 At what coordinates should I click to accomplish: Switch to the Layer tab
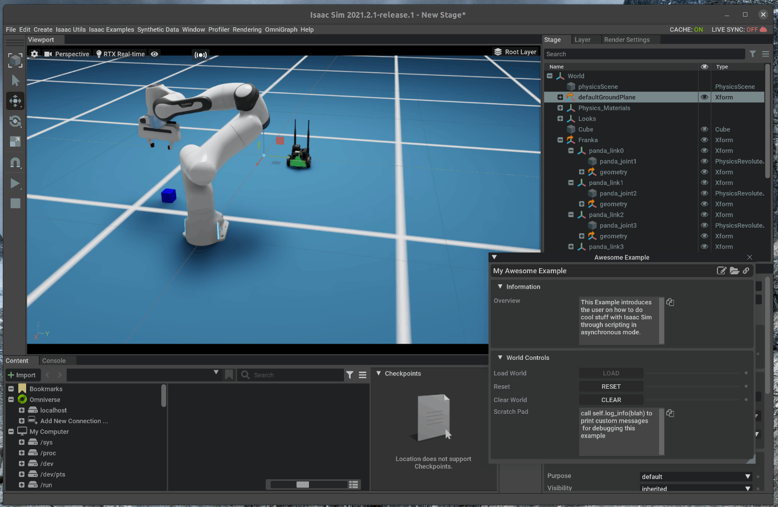pyautogui.click(x=582, y=39)
